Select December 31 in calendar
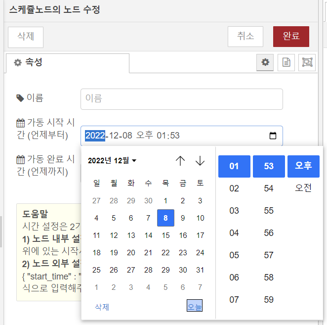 tap(200, 270)
